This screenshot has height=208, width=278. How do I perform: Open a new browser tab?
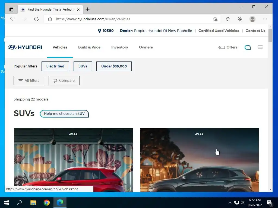point(87,9)
